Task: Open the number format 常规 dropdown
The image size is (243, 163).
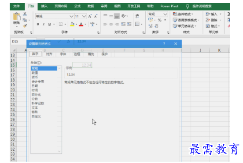Action: (x=165, y=14)
